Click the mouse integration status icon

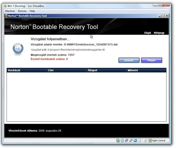click(x=146, y=141)
